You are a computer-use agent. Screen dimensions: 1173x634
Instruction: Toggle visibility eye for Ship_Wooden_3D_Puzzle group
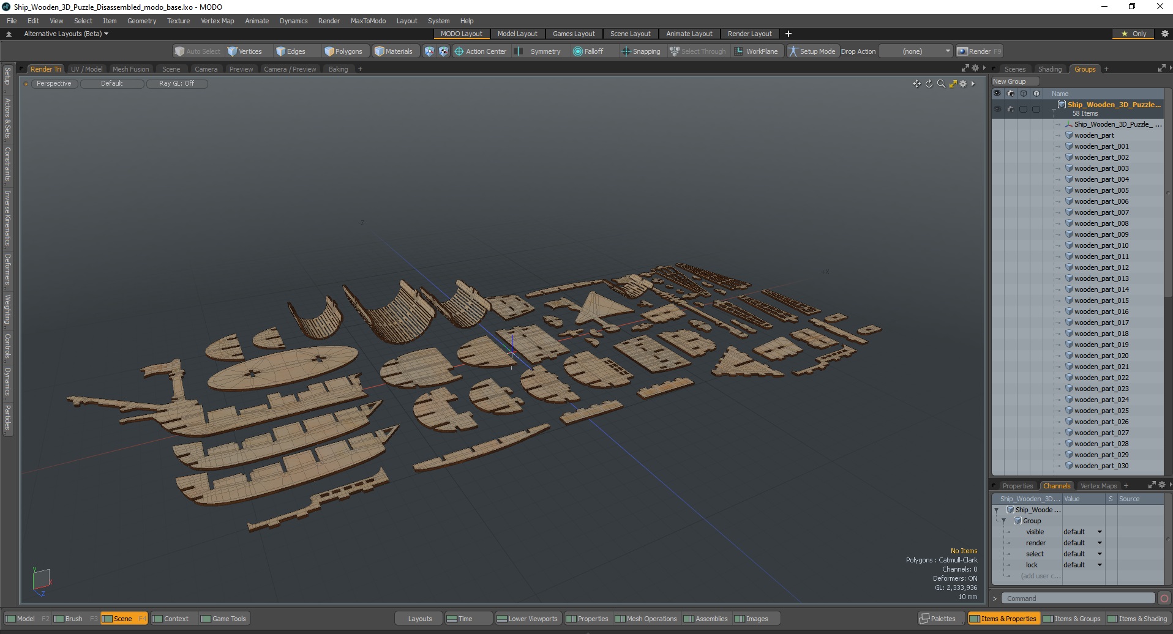[x=997, y=109]
